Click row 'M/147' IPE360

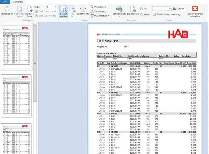click(146, 114)
